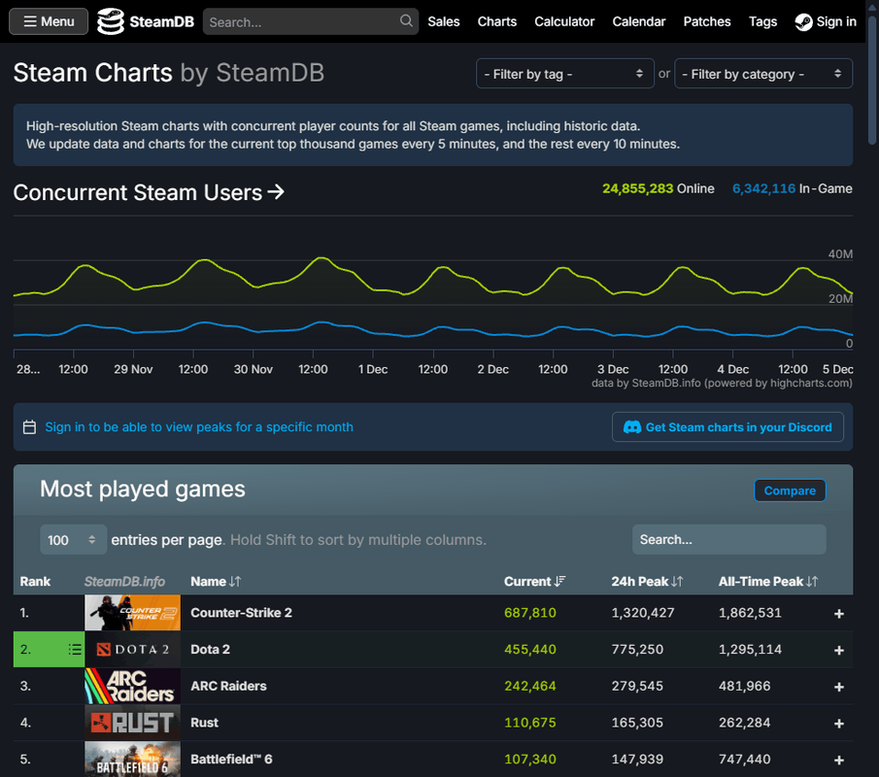Click the Discord icon in the charts button
879x777 pixels.
point(631,427)
